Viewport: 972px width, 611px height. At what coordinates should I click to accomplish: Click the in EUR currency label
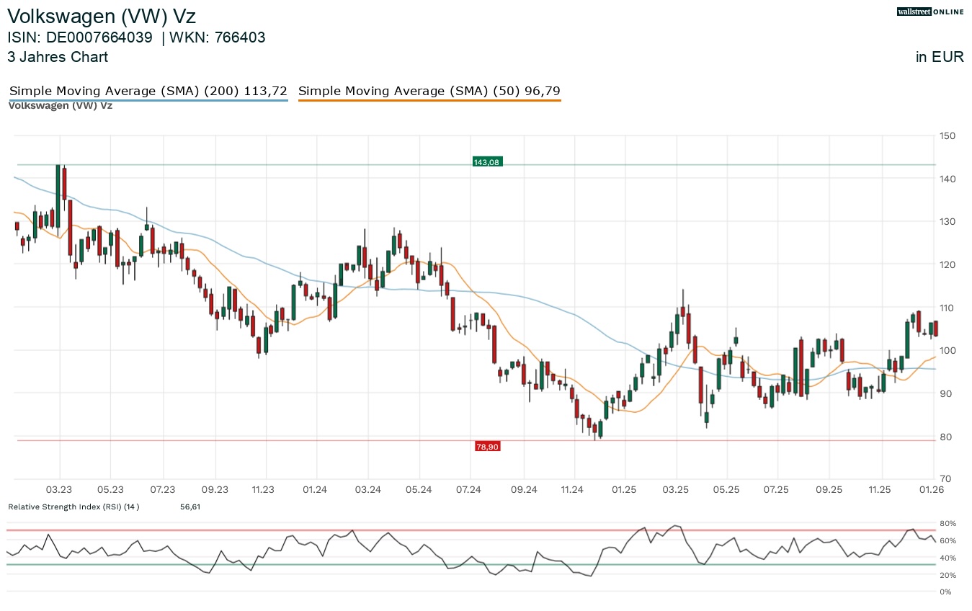(940, 58)
